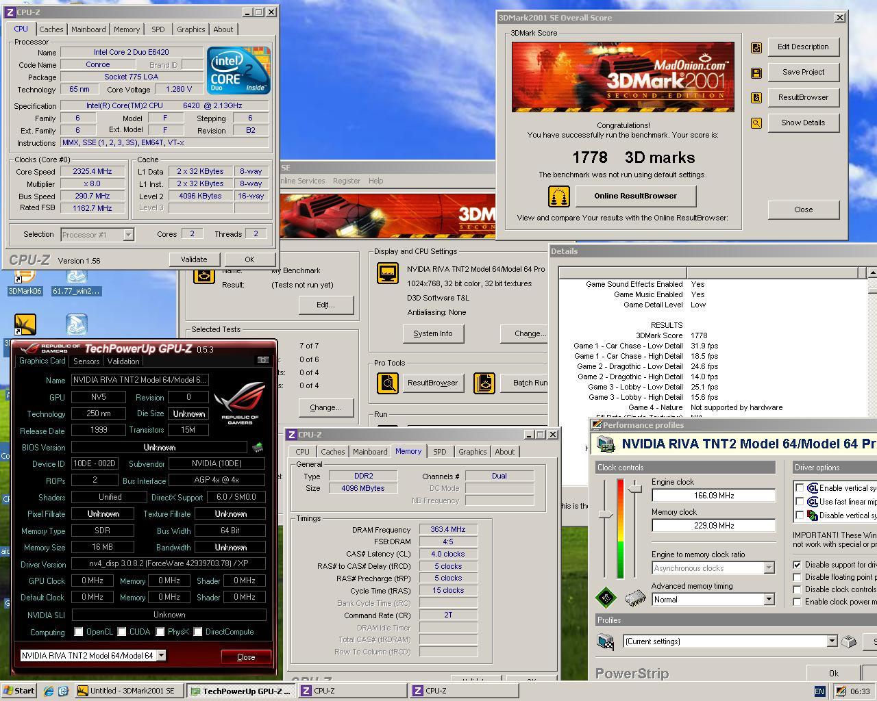Check Enable vertical sync GL option
Image resolution: width=877 pixels, height=701 pixels.
[800, 488]
